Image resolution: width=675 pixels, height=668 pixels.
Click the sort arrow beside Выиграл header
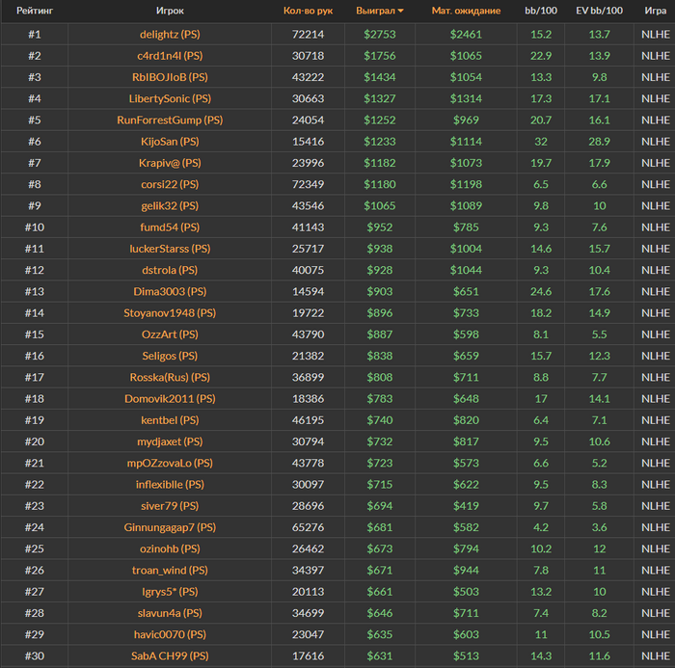(x=401, y=11)
